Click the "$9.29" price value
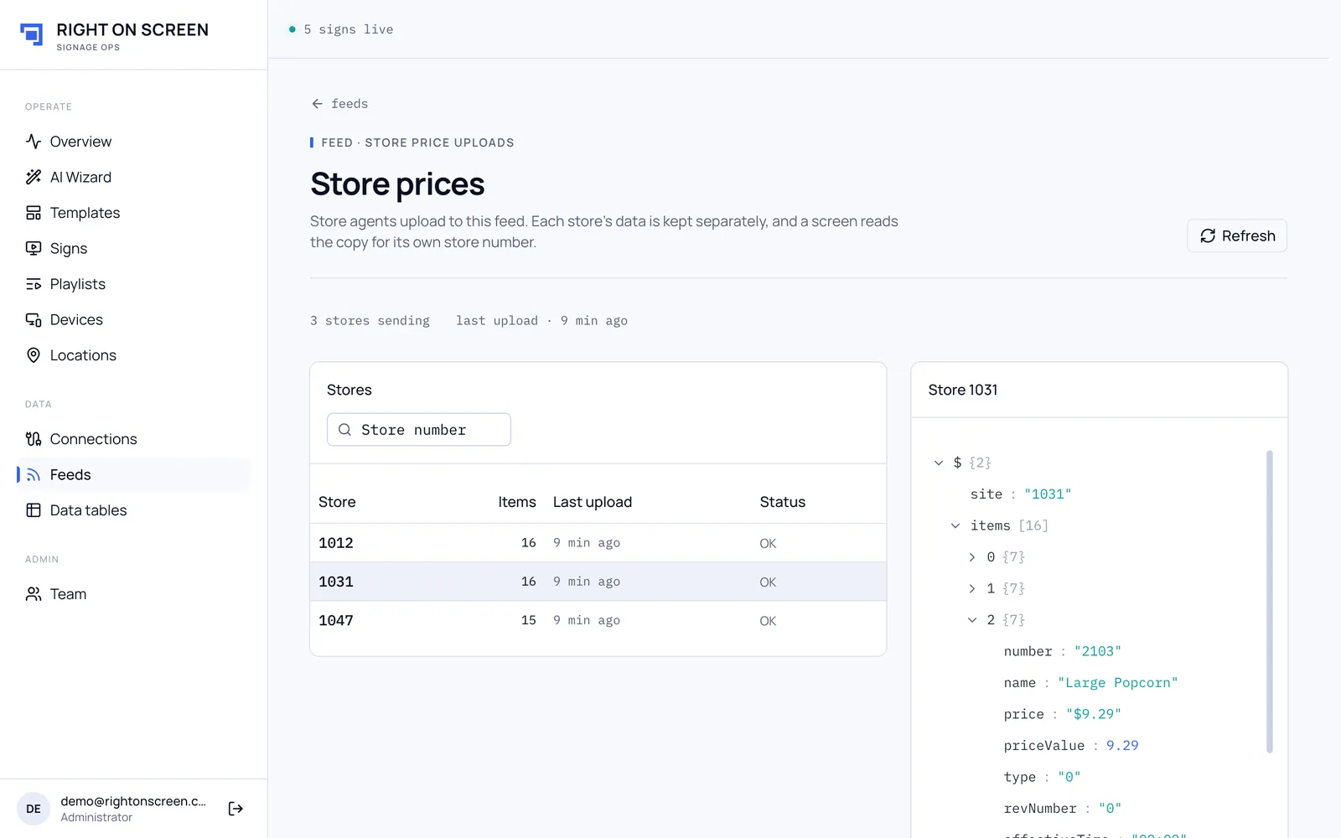This screenshot has height=838, width=1341. [x=1094, y=714]
